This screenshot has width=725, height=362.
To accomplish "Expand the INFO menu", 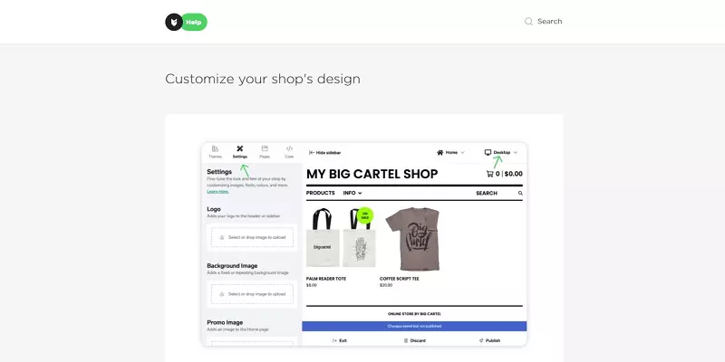I will click(353, 193).
